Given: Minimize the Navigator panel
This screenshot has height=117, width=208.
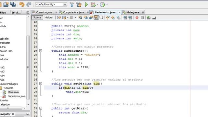Looking at the screenshot, I should [x=28, y=114].
